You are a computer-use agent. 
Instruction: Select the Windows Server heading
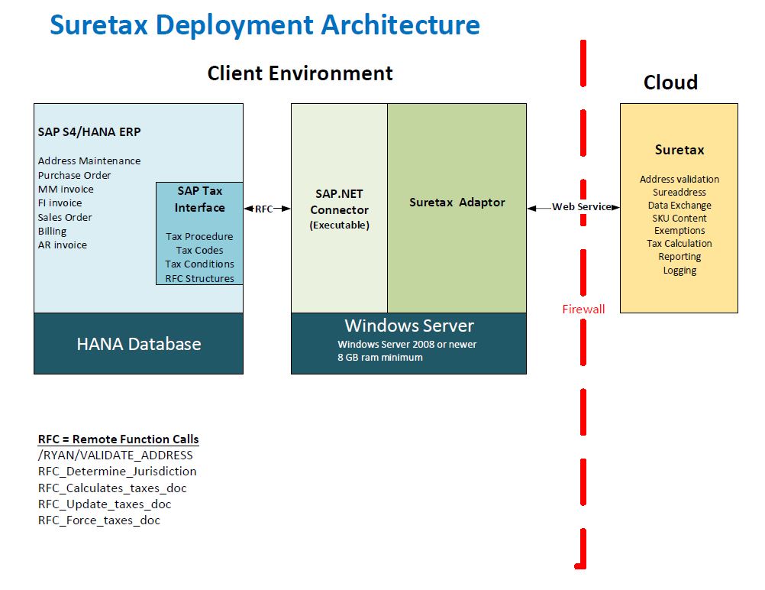click(x=408, y=326)
